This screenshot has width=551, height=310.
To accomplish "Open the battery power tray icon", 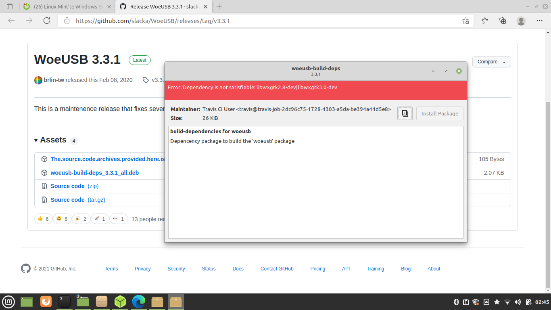I will [528, 302].
